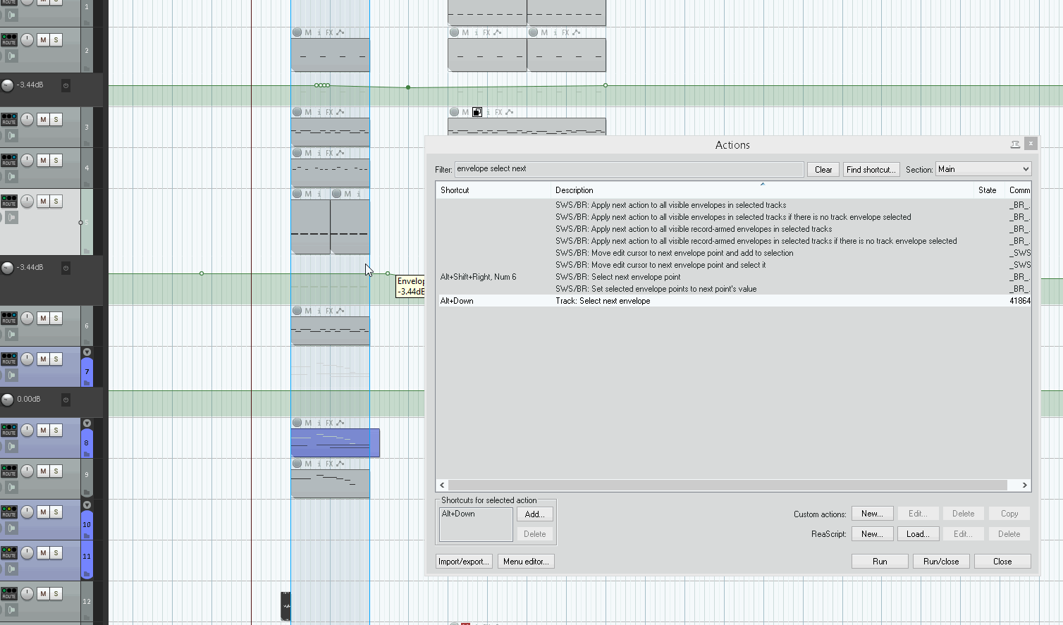Click the filled envelope point on track 2's lane
The image size is (1063, 625).
(408, 87)
